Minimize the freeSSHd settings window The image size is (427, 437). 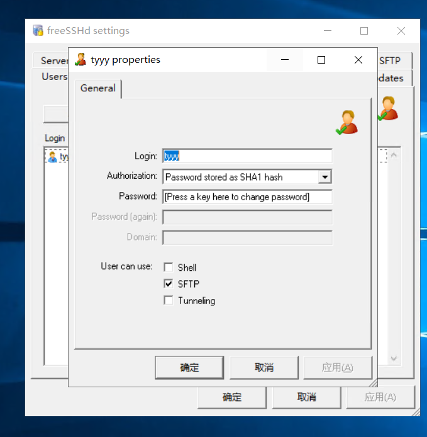tap(328, 31)
